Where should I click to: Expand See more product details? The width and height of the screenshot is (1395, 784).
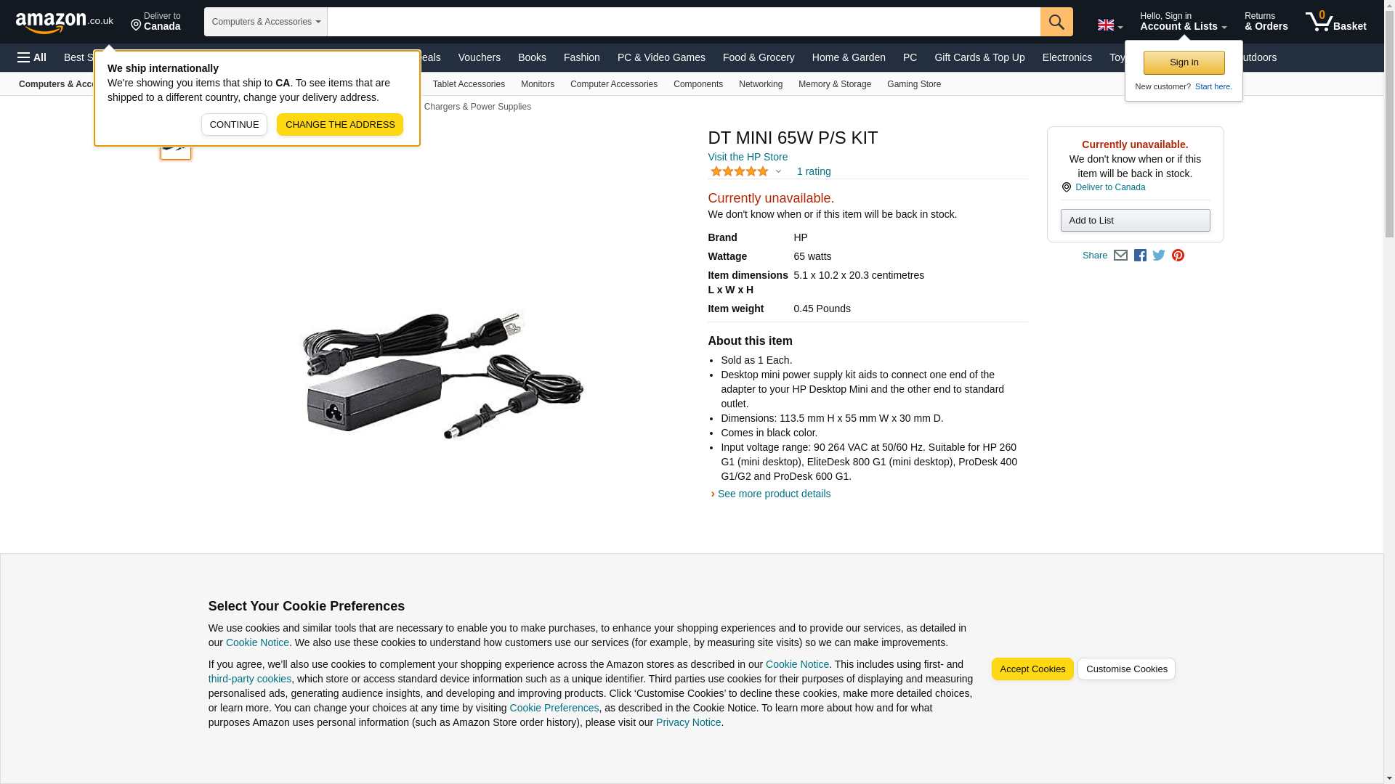coord(774,494)
